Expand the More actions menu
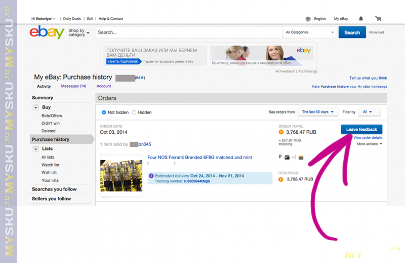The height and width of the screenshot is (263, 405). click(x=369, y=144)
